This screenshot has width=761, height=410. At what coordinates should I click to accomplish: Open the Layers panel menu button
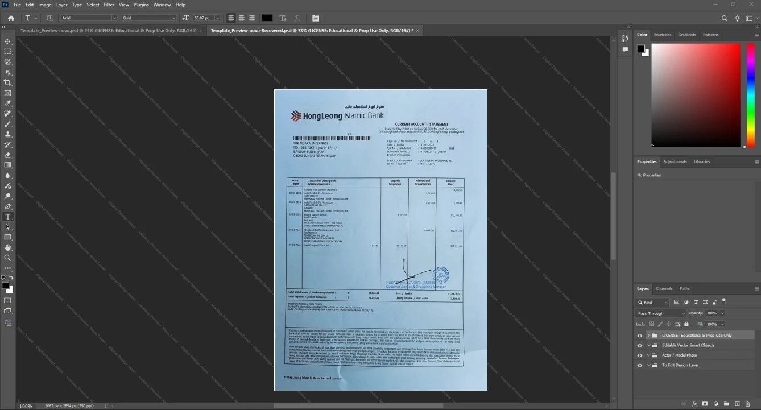click(756, 288)
